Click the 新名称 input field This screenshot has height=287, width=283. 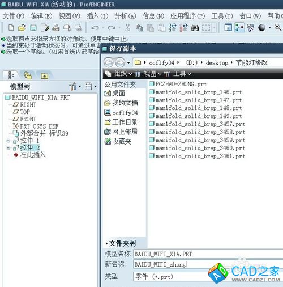pyautogui.click(x=208, y=264)
